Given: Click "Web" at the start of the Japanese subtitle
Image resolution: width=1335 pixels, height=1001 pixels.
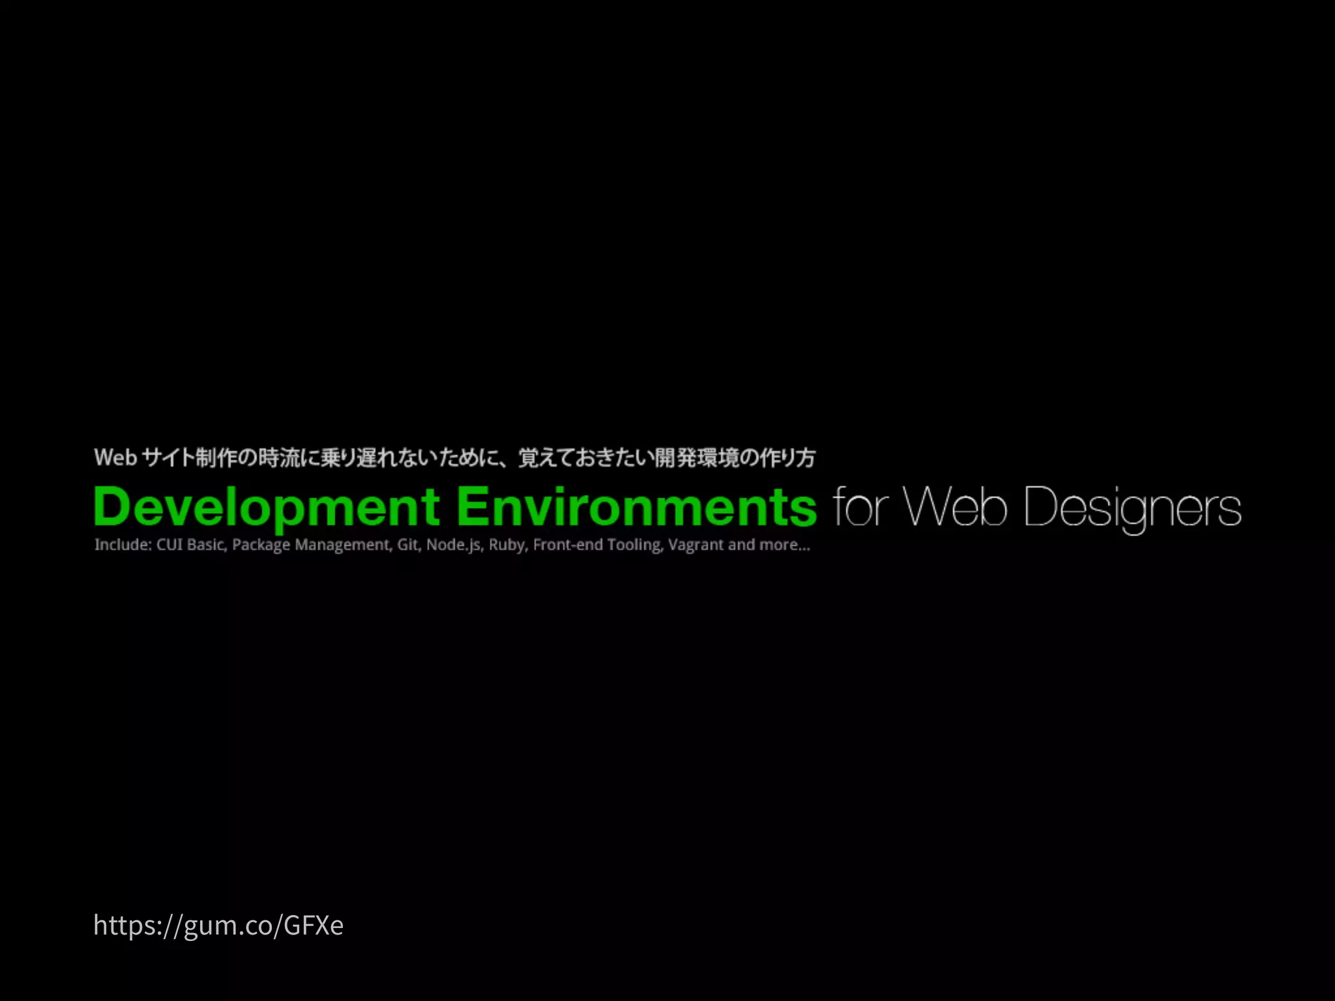Looking at the screenshot, I should coord(115,458).
